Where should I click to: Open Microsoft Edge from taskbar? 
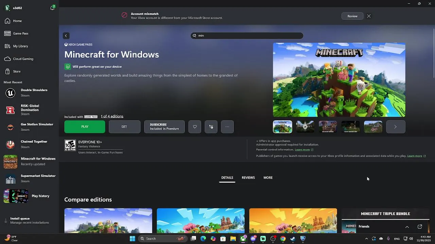click(x=203, y=239)
